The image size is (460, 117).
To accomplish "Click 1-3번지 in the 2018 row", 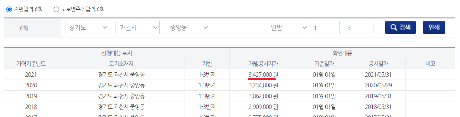I will point(207,107).
